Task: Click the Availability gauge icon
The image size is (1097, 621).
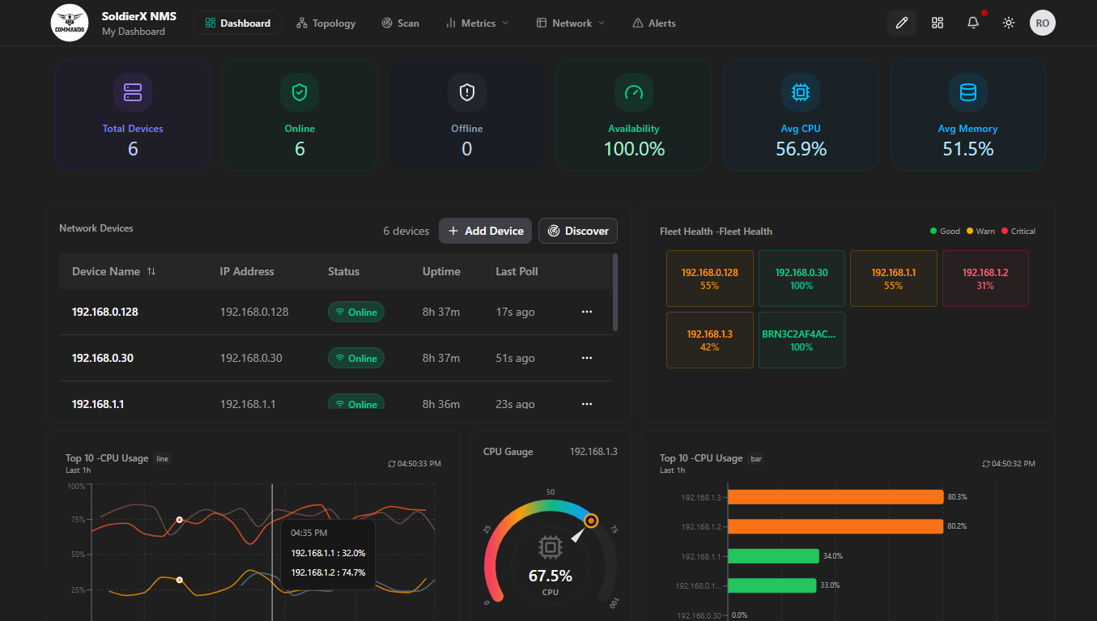Action: [x=634, y=92]
